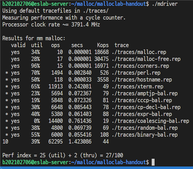Click the ./traces/cccp-bal.rep trace name
This screenshot has width=193, height=169.
pos(142,100)
